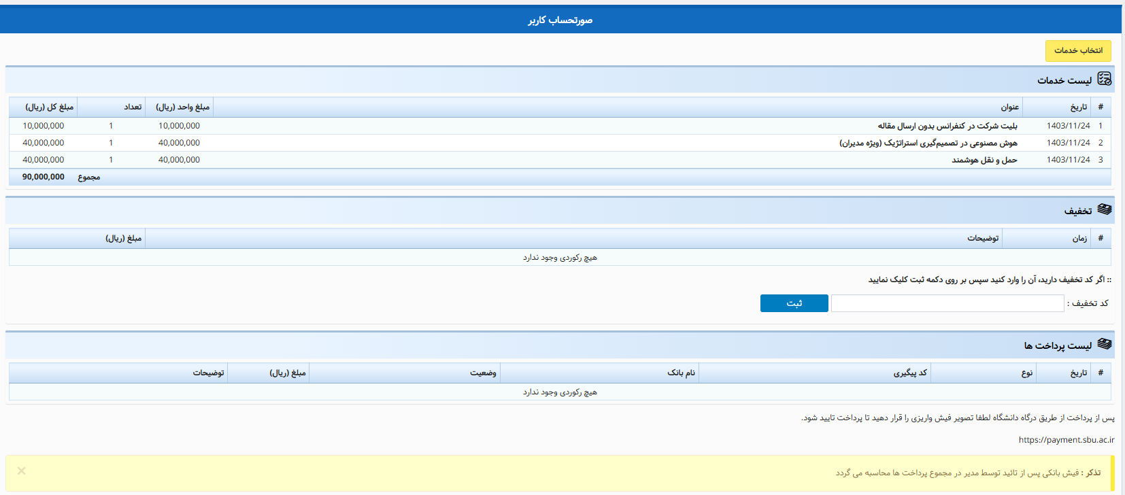Click the payments list money icon
Image resolution: width=1125 pixels, height=495 pixels.
[1105, 345]
